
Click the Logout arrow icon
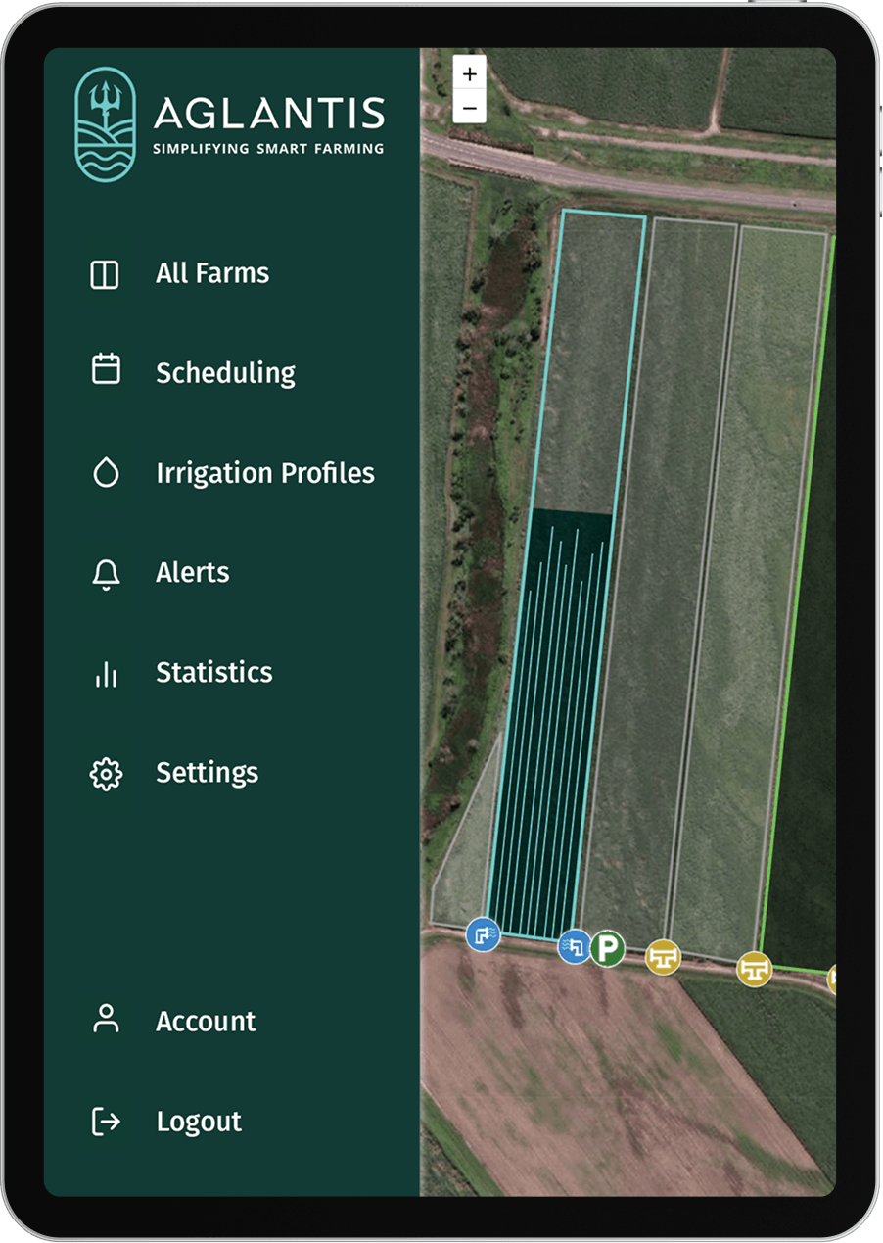[106, 1122]
